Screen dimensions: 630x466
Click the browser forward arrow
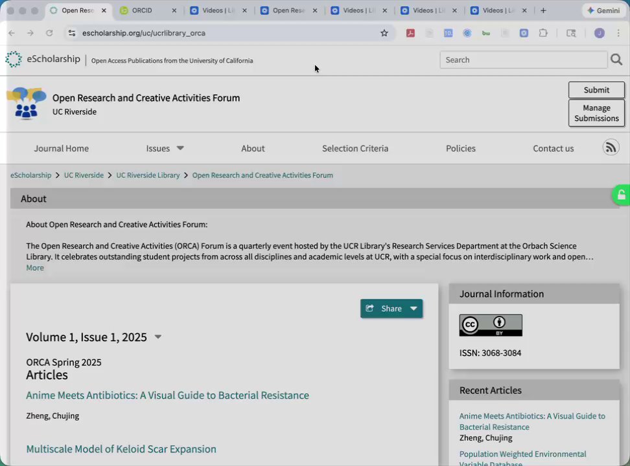(30, 33)
